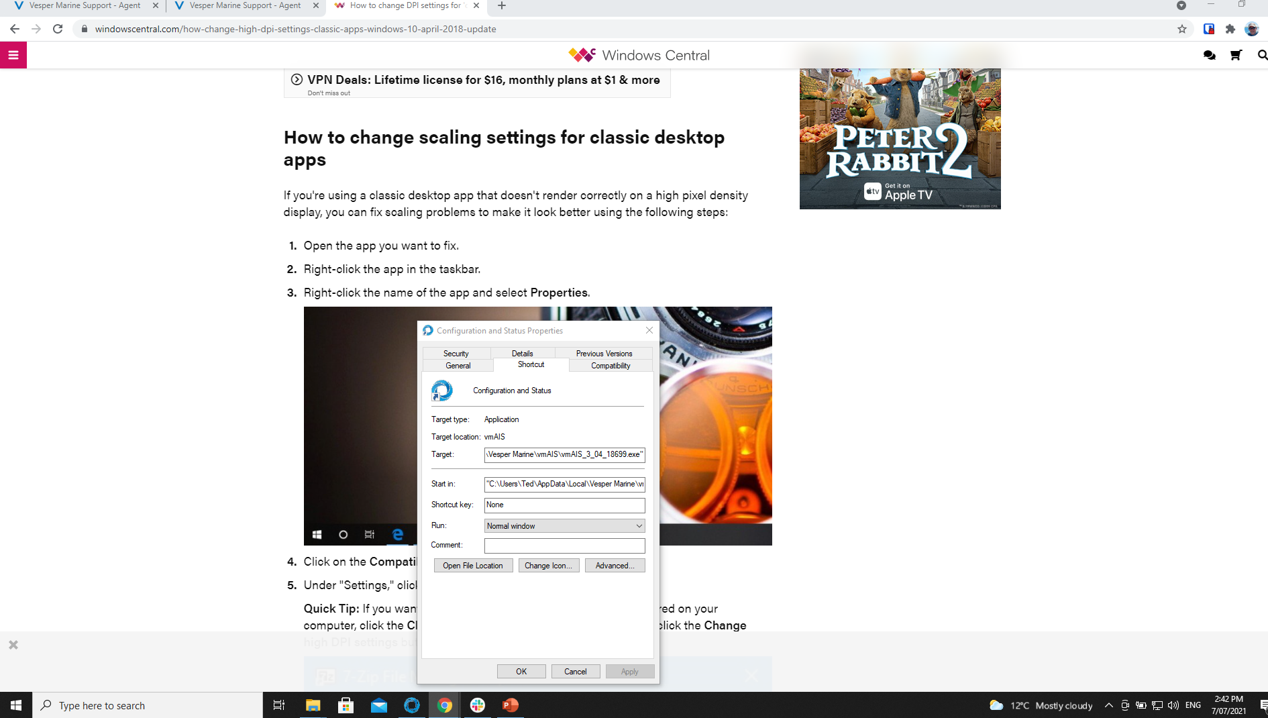Click the Target path input field

click(x=564, y=455)
